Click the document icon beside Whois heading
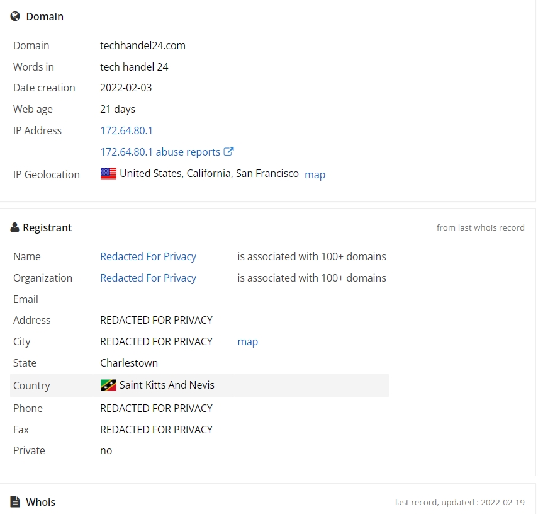 click(15, 501)
